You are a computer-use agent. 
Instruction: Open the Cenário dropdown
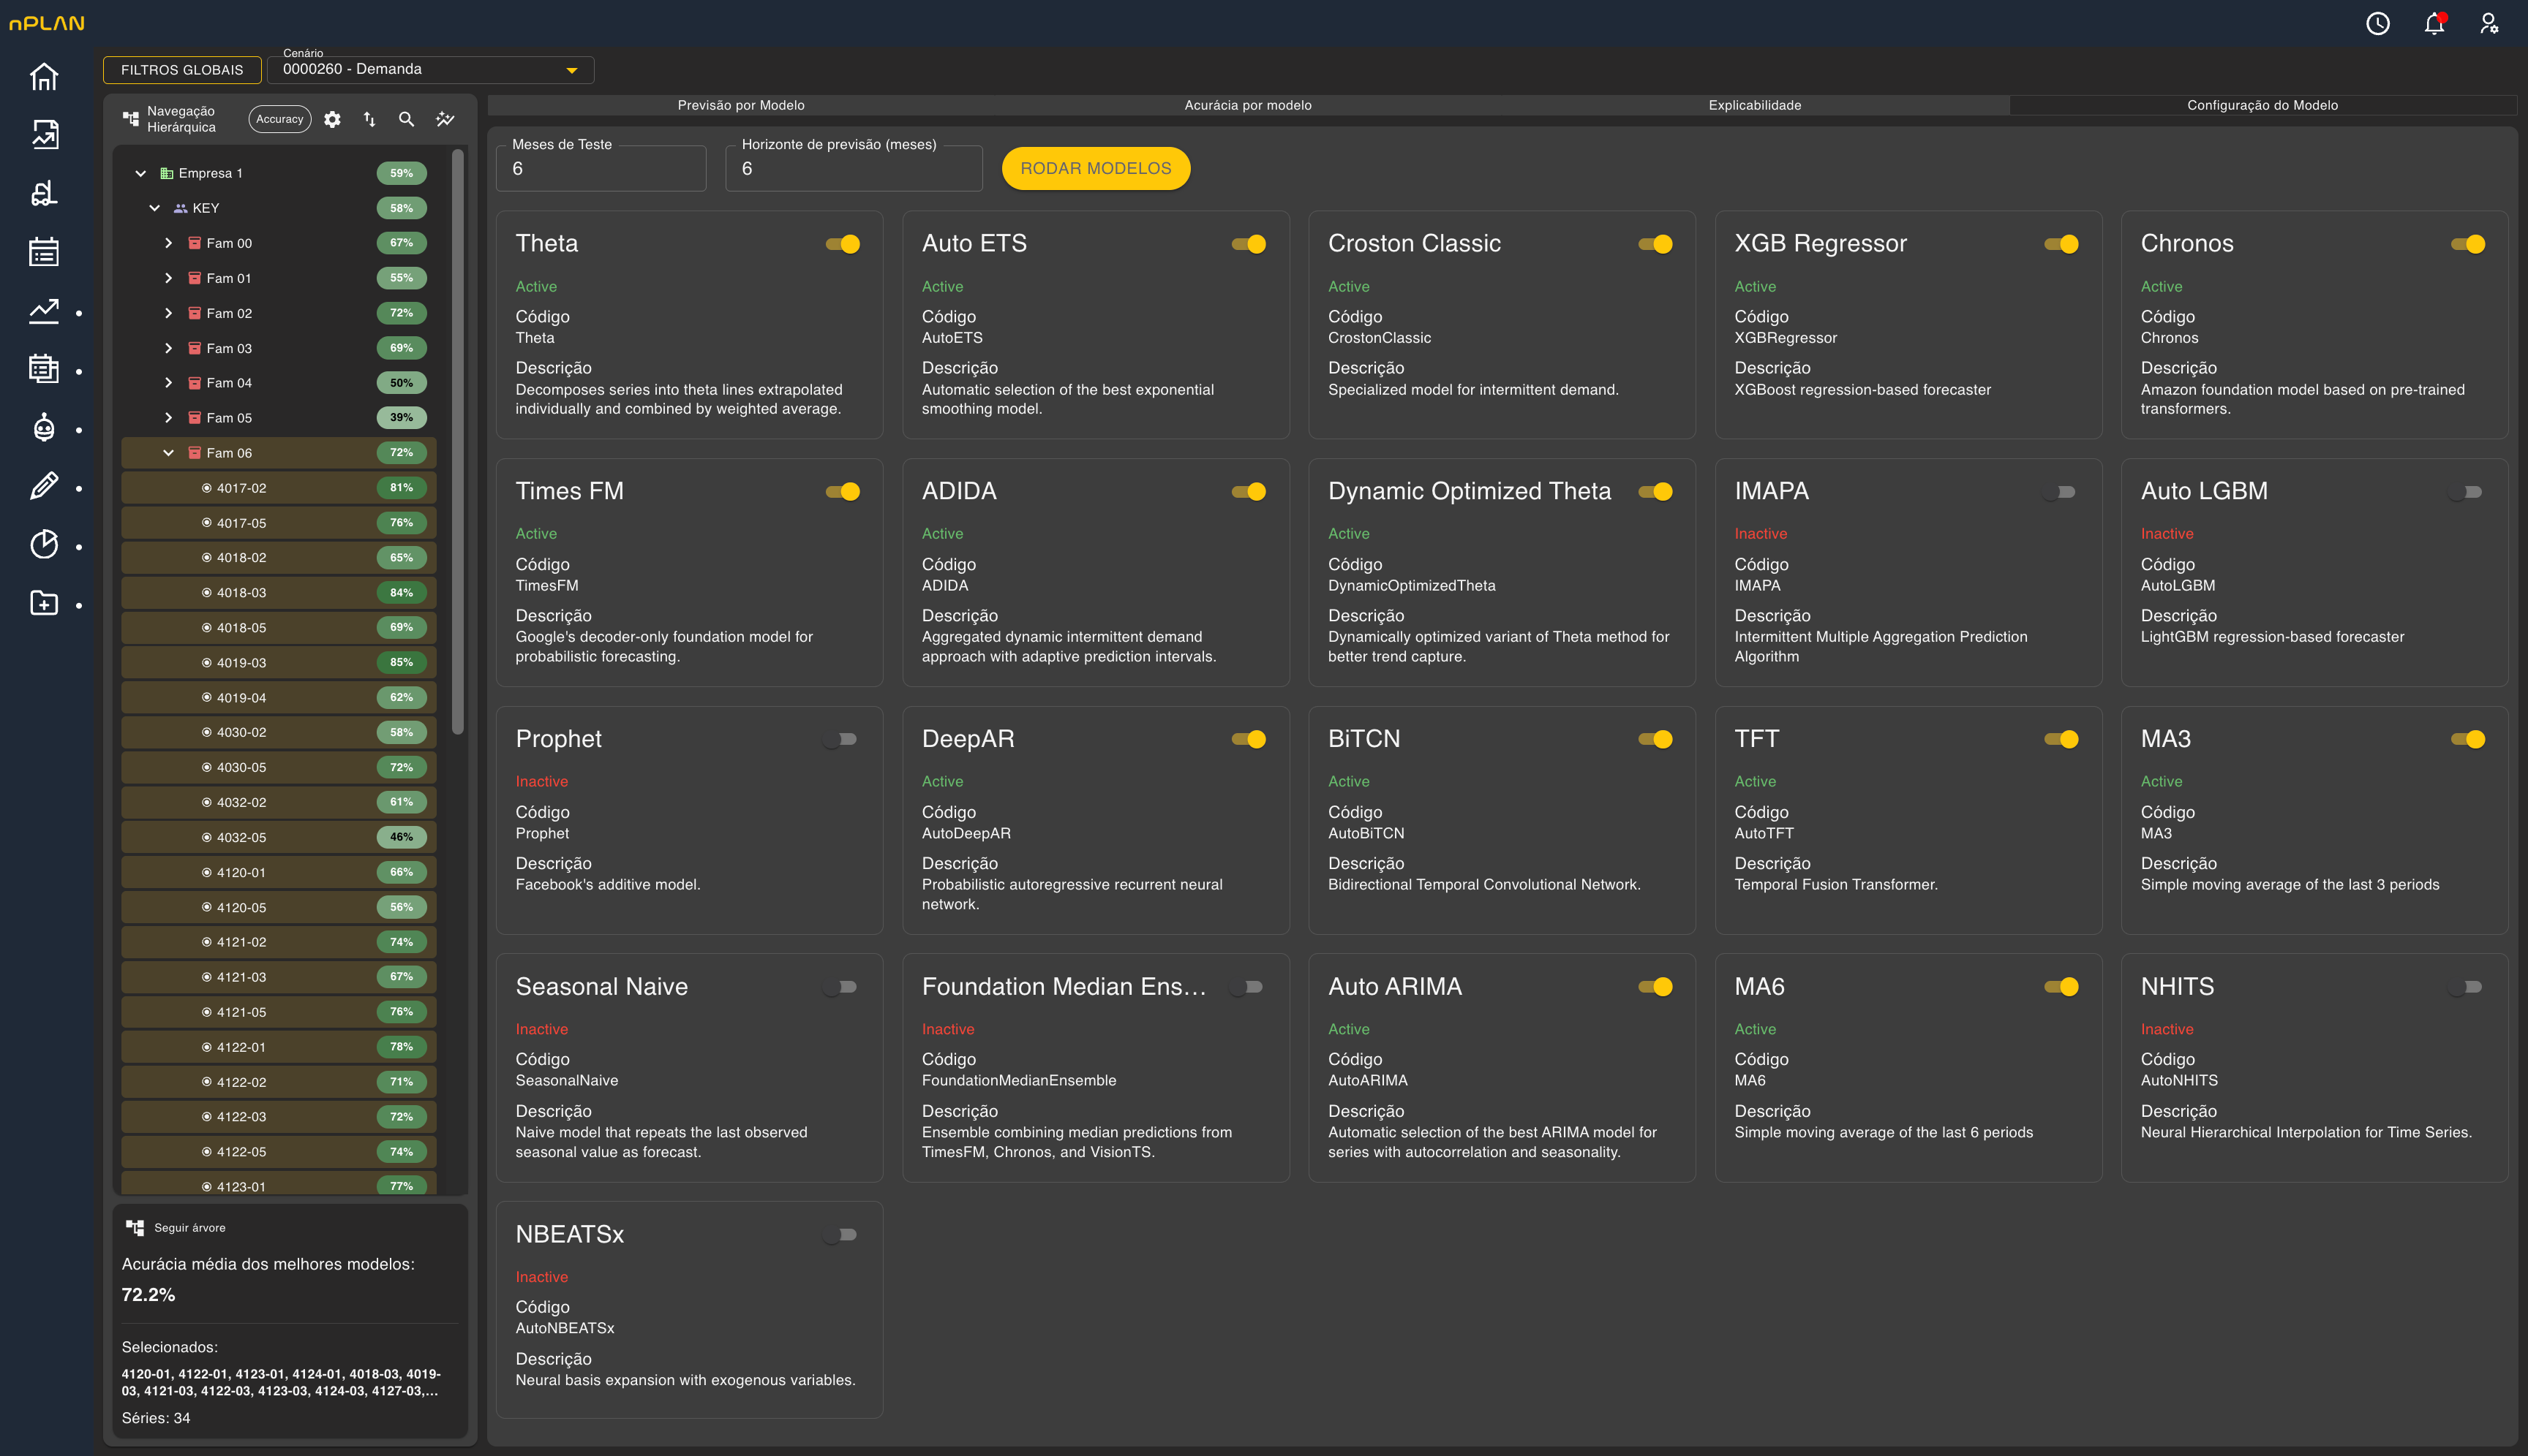tap(430, 69)
